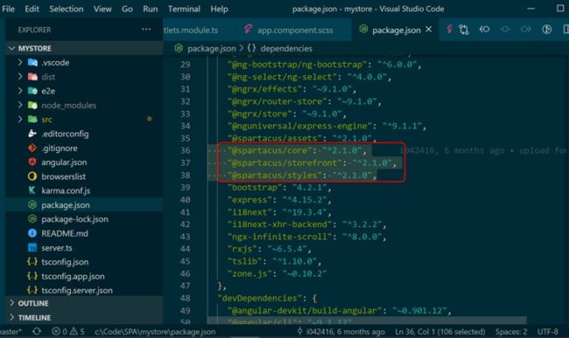Screen dimensions: 569x338
Task: Click the src folder icon
Action: tap(32, 119)
